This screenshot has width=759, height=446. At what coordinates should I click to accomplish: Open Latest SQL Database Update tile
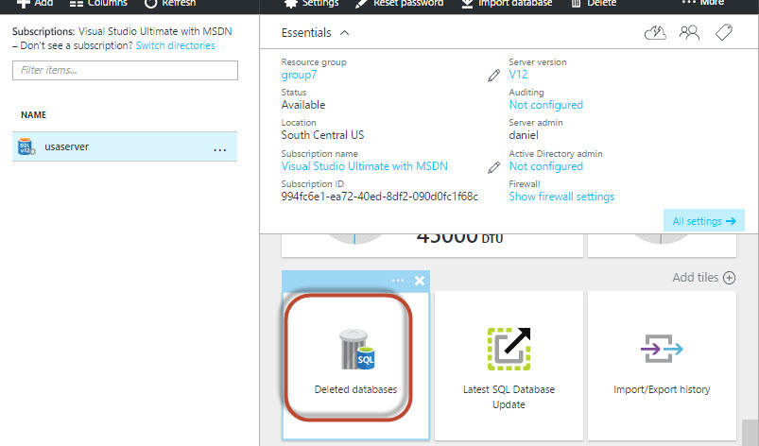tap(509, 366)
